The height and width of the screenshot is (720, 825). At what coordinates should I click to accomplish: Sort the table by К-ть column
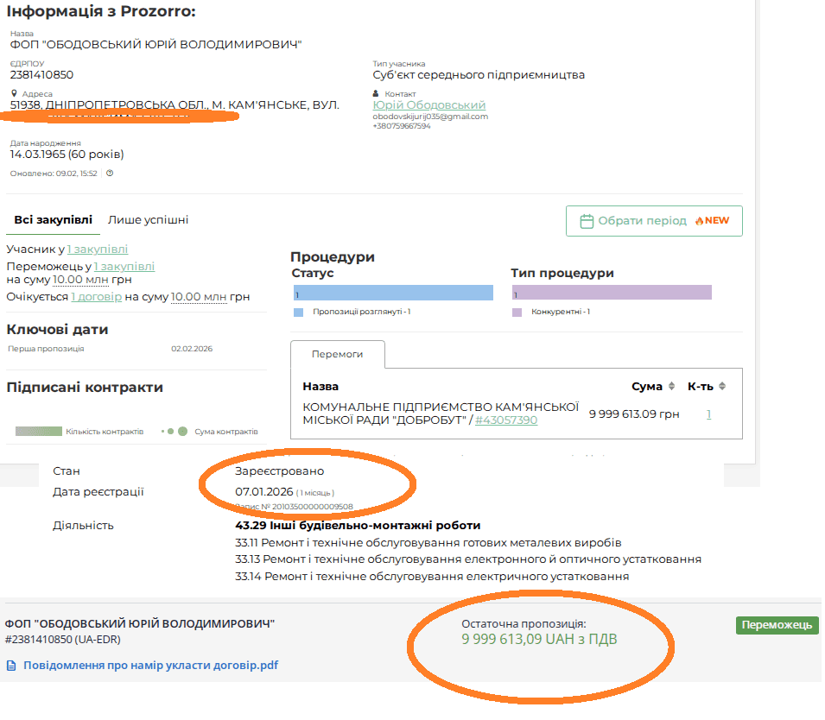(x=722, y=387)
